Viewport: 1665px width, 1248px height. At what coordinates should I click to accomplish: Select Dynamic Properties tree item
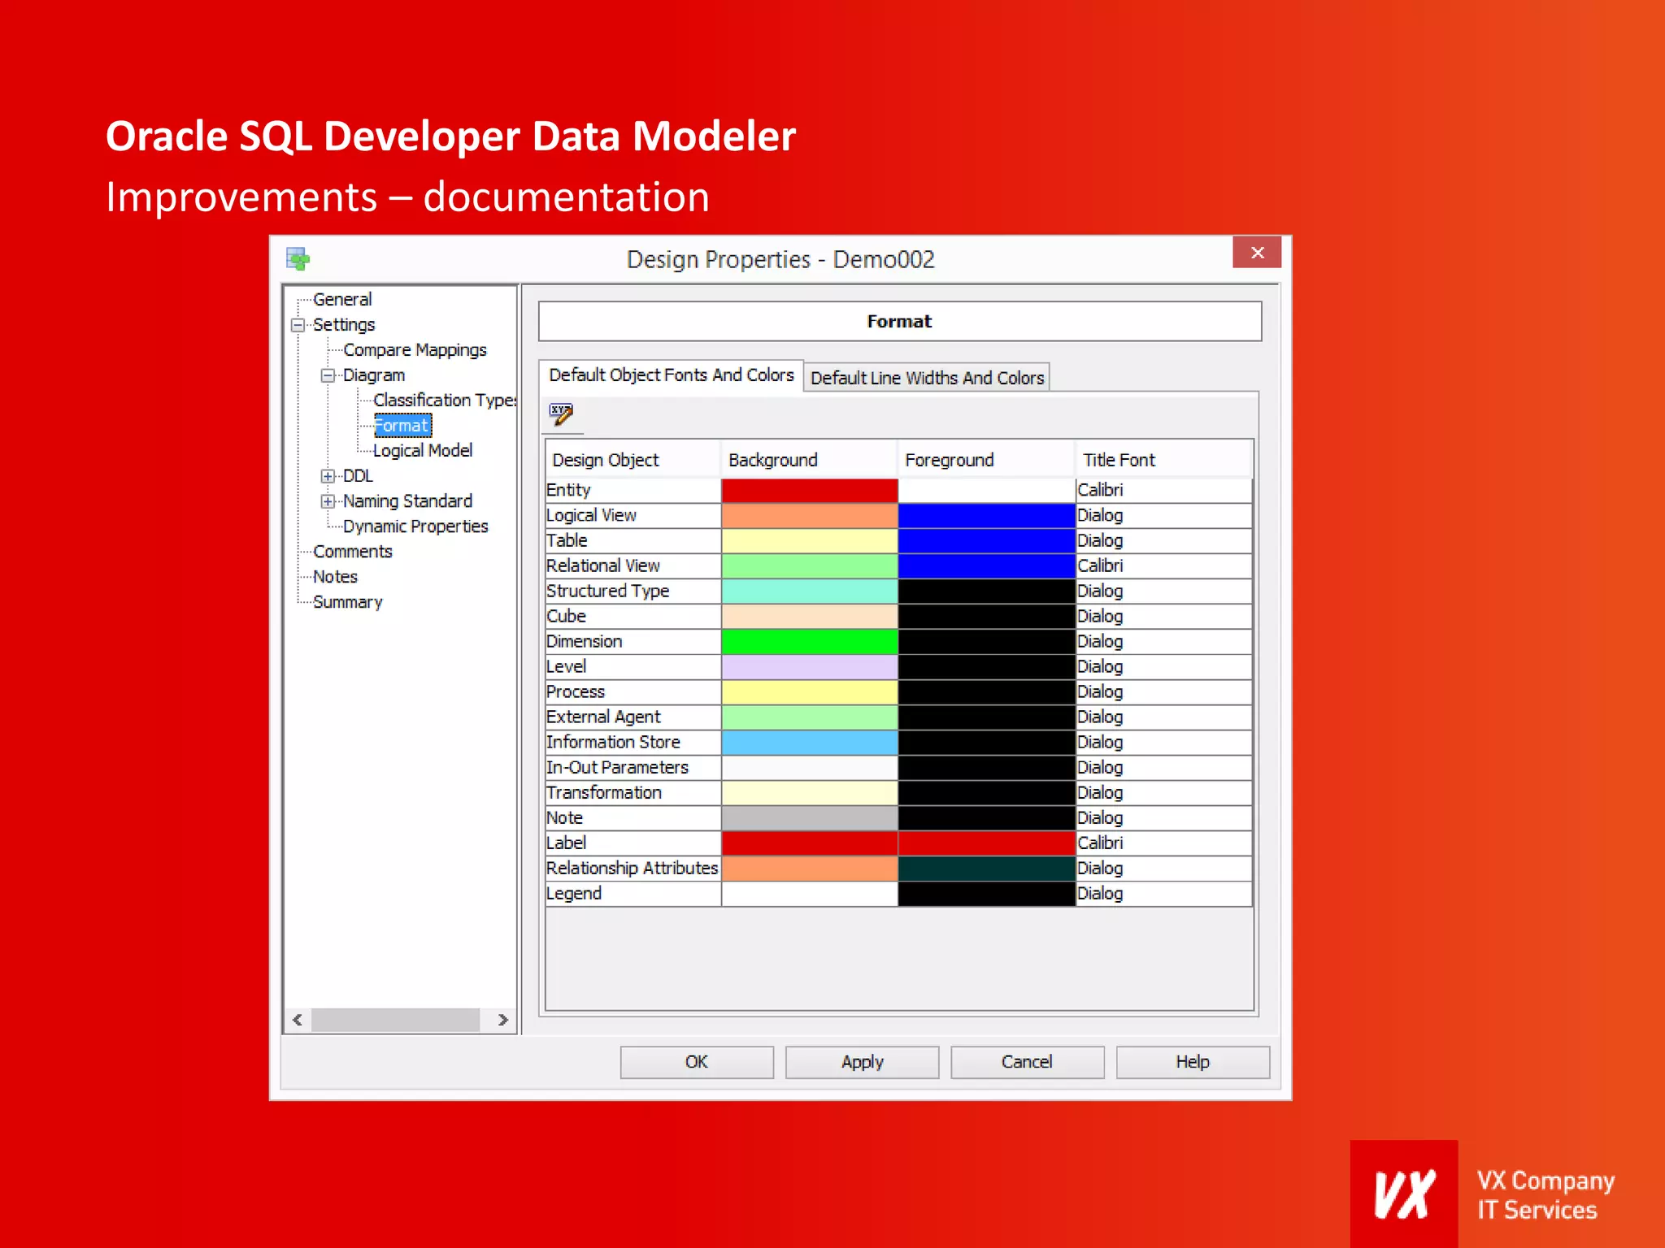click(415, 526)
